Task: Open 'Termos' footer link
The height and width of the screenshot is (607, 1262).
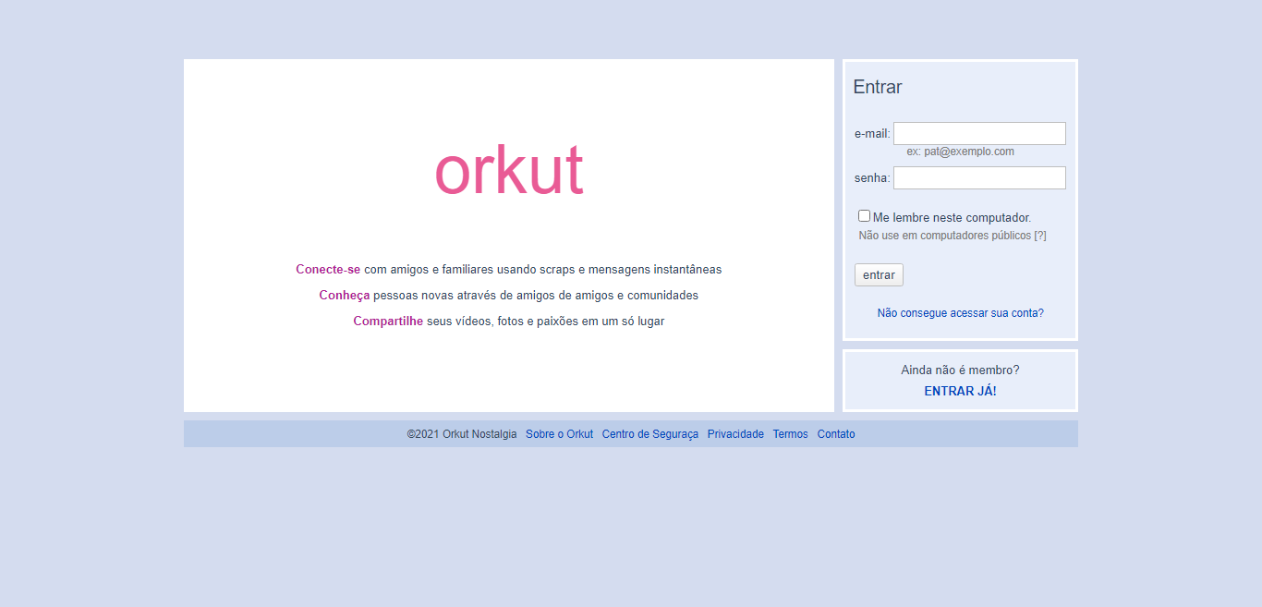Action: click(790, 434)
